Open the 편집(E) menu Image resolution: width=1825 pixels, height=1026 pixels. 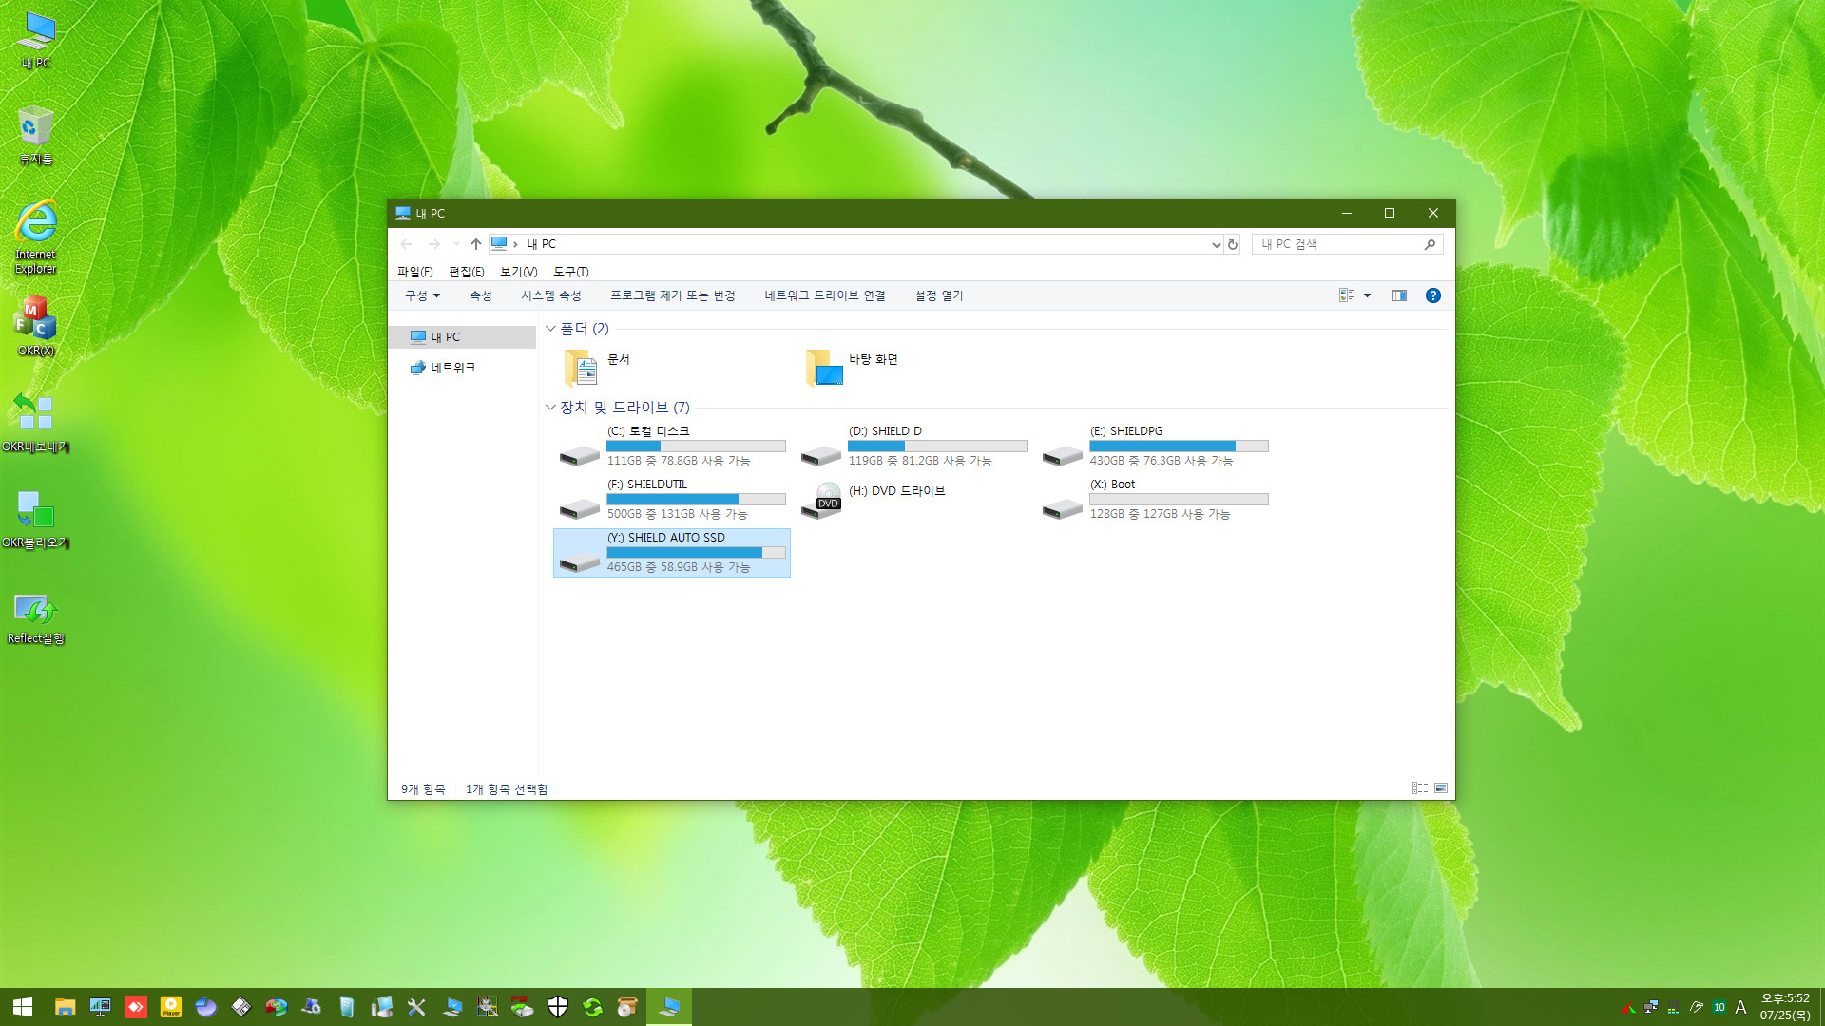point(467,272)
